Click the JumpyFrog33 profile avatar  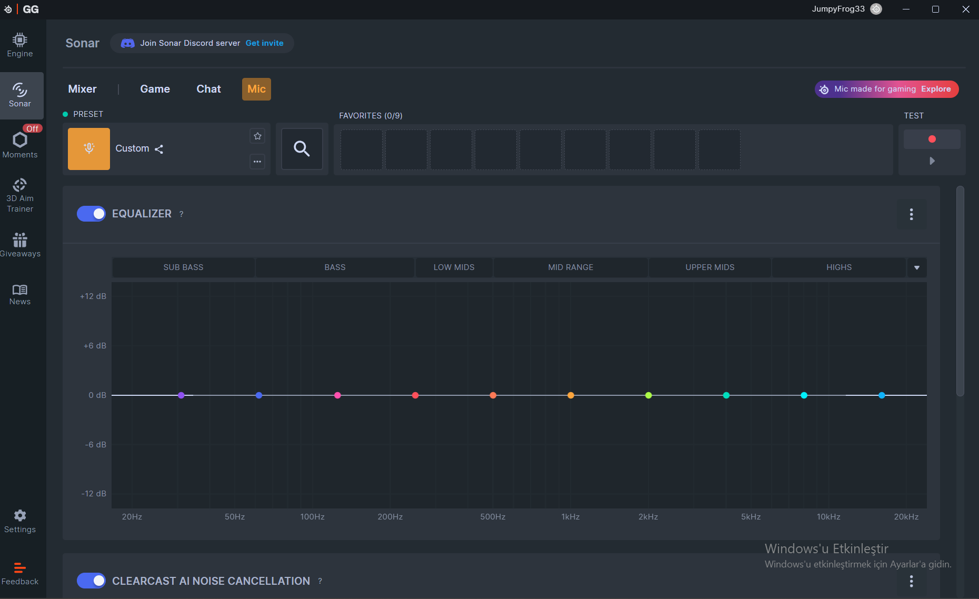click(x=876, y=9)
